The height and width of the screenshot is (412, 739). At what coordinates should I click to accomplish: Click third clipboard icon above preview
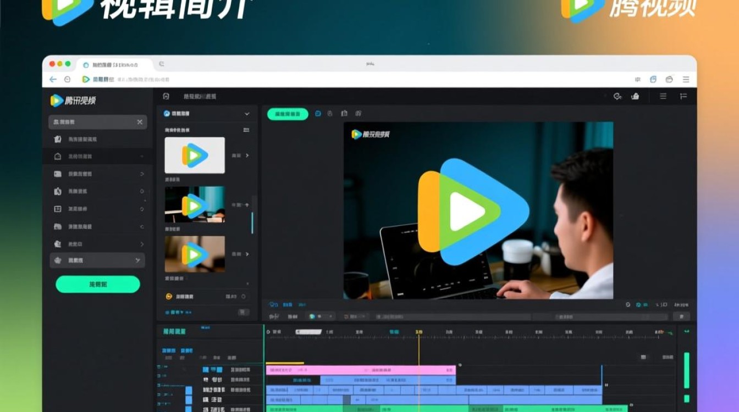(344, 114)
